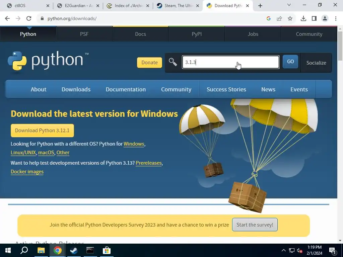Follow the macOS link
The width and height of the screenshot is (343, 257).
pyautogui.click(x=46, y=153)
